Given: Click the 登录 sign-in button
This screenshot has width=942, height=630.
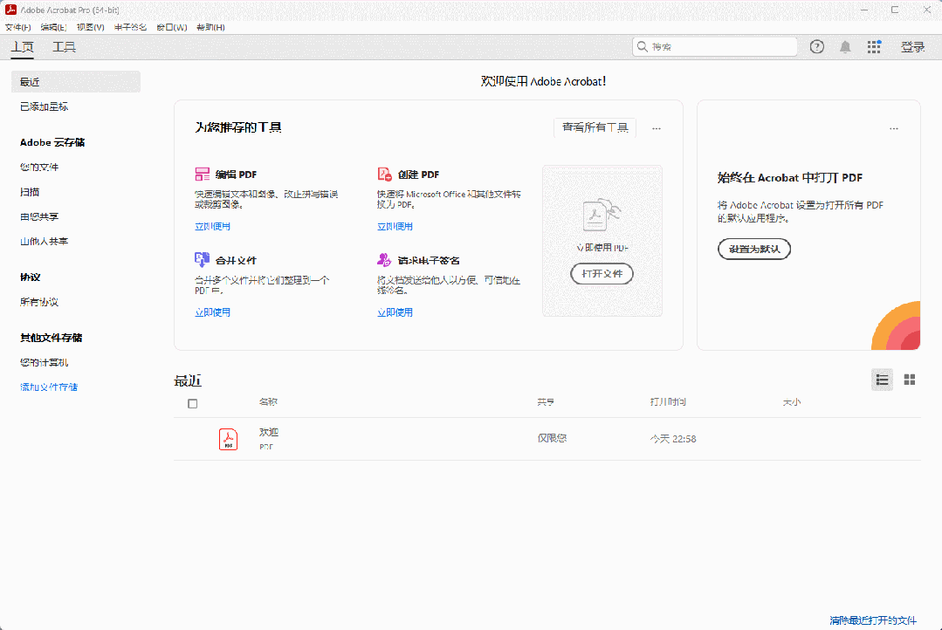Looking at the screenshot, I should click(912, 47).
